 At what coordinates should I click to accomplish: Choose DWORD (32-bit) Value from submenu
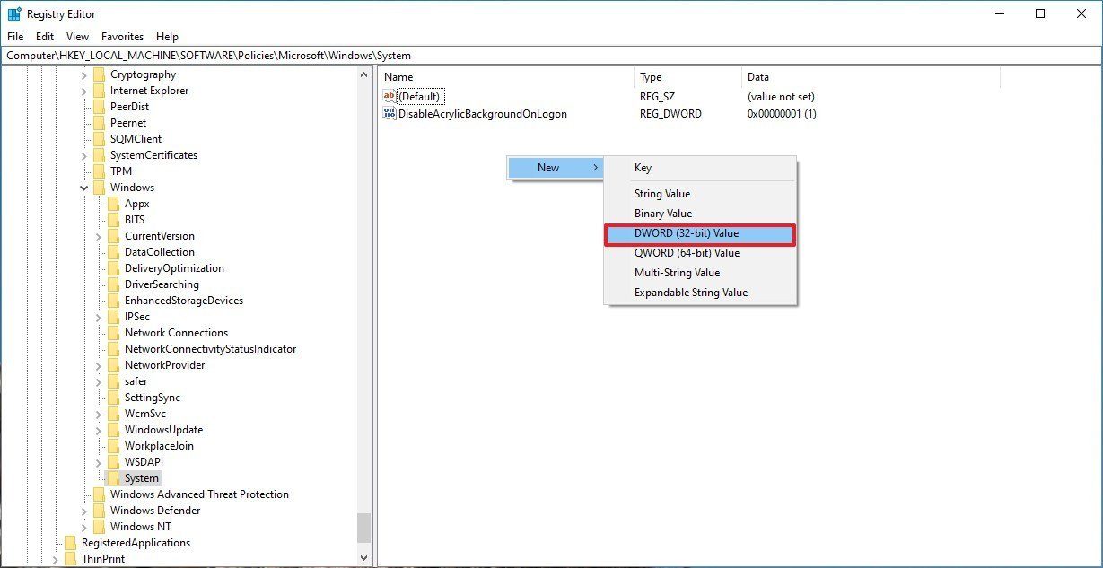click(x=699, y=233)
